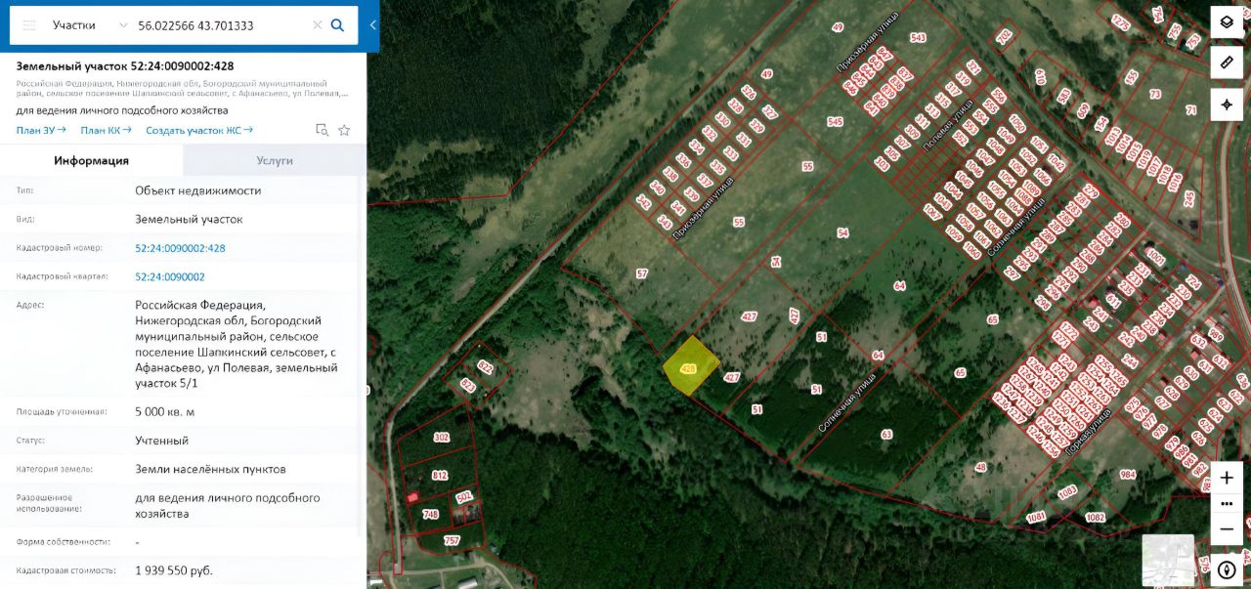The image size is (1251, 589).
Task: Zoom out the map with minus
Action: [x=1227, y=528]
